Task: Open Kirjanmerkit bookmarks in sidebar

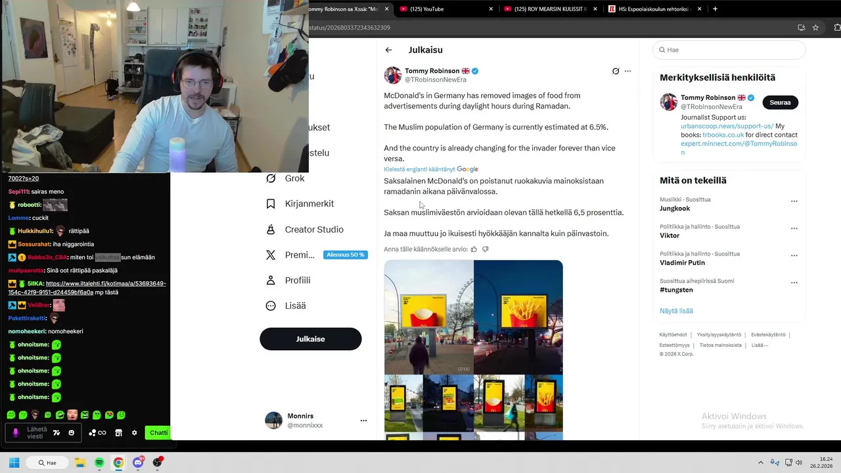Action: point(300,204)
